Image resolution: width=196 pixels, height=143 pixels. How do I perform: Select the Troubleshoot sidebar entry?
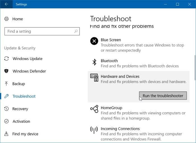24,96
